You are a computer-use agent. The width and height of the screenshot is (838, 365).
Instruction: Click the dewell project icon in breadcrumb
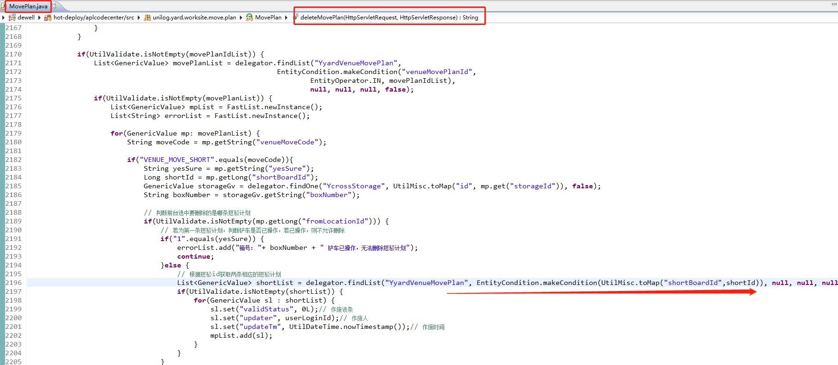point(12,18)
